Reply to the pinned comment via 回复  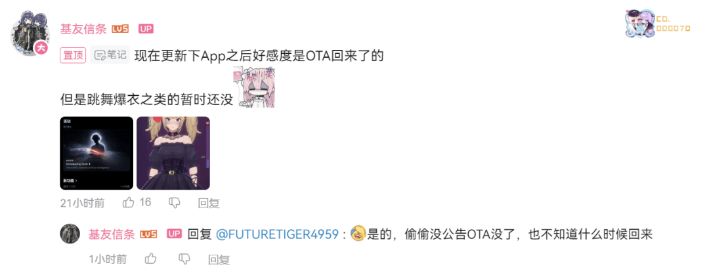click(x=209, y=203)
